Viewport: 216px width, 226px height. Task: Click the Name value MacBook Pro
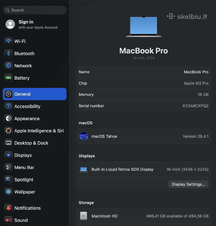click(x=196, y=72)
